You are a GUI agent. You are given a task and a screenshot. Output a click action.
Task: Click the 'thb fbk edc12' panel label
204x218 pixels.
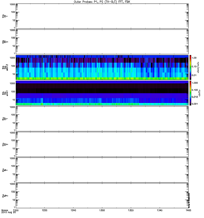coord(5,67)
